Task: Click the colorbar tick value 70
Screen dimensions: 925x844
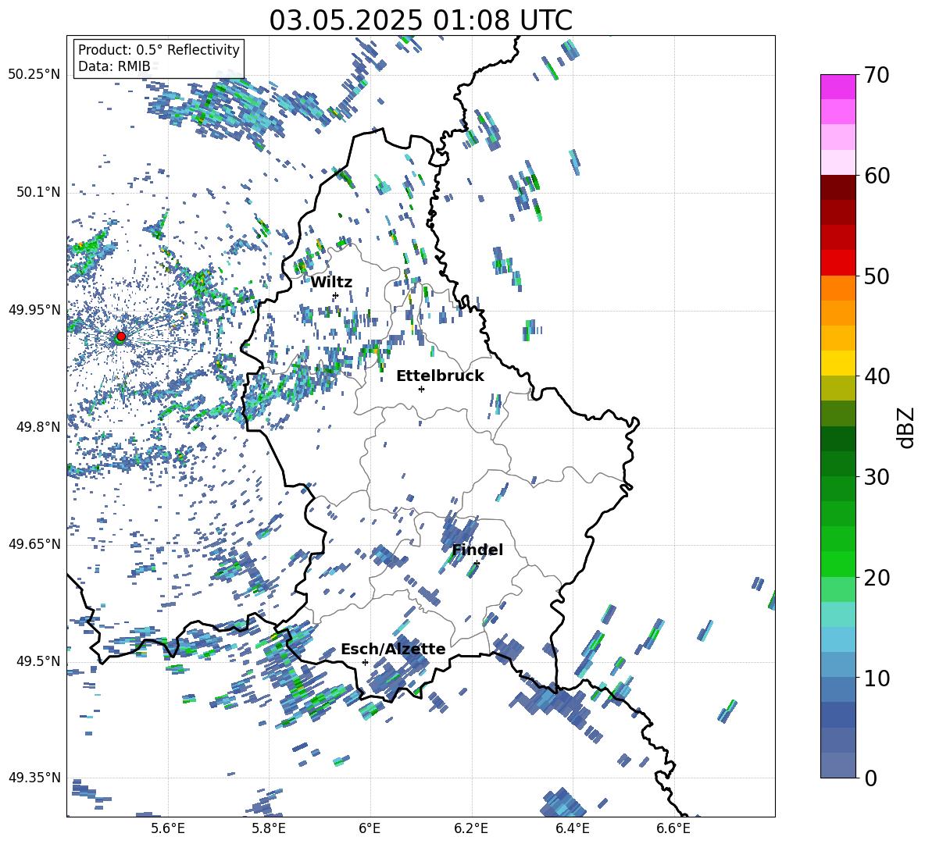Action: (x=877, y=76)
